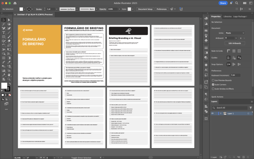Open the Units dropdown showing Pixels
This screenshot has width=254, height=159.
click(234, 33)
